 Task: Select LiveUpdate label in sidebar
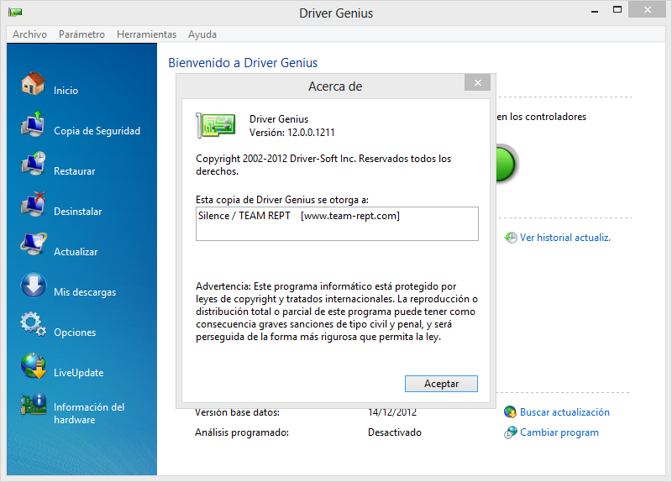[79, 372]
